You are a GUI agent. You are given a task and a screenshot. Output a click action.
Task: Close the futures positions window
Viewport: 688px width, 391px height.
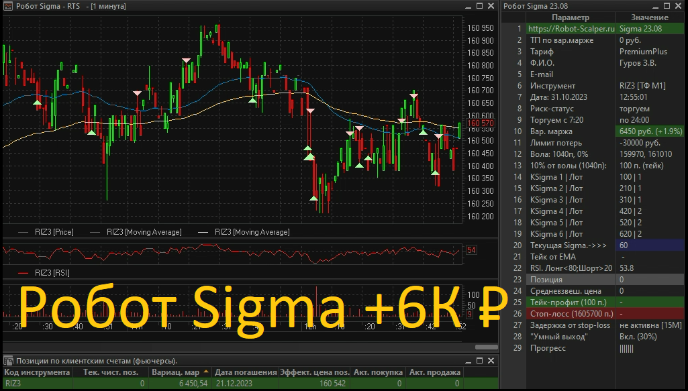pos(491,361)
